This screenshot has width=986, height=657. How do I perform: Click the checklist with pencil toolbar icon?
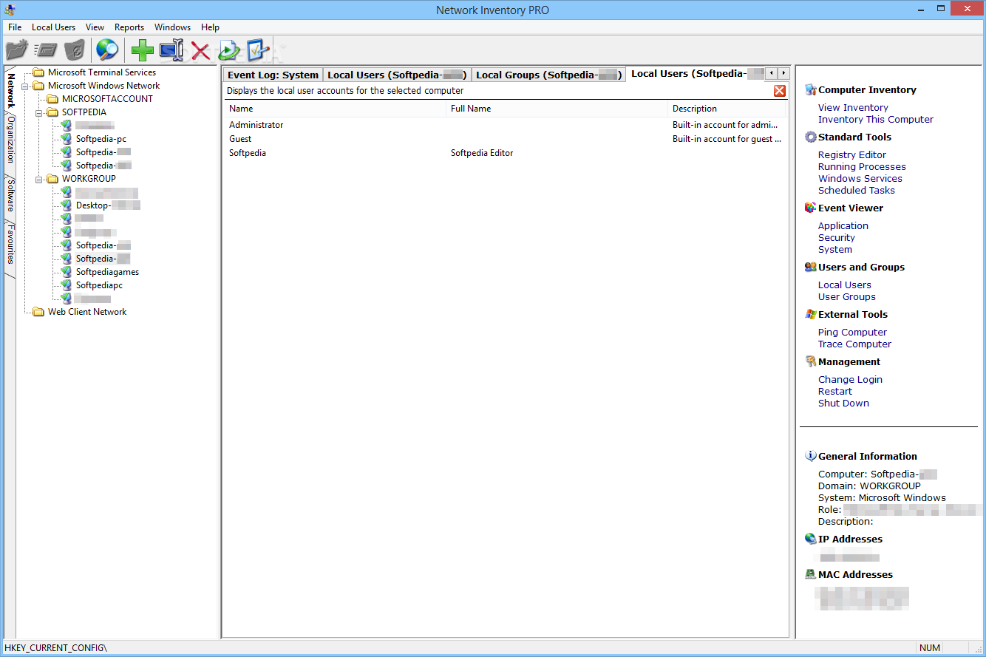click(258, 50)
